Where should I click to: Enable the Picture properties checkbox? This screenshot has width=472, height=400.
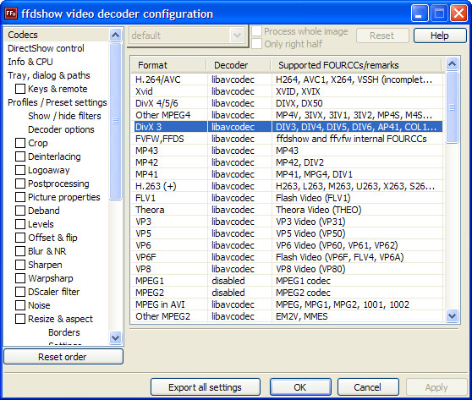click(x=20, y=197)
